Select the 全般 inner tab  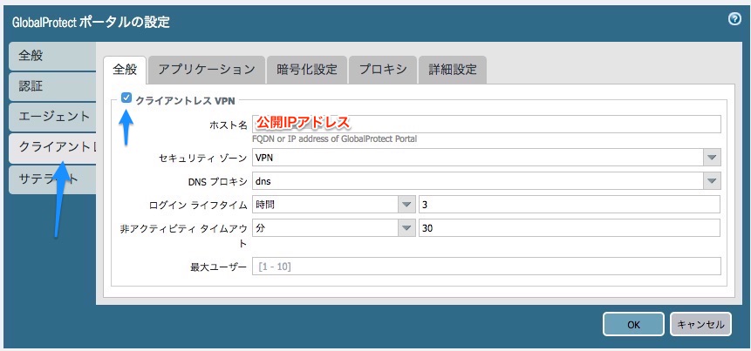[x=125, y=70]
